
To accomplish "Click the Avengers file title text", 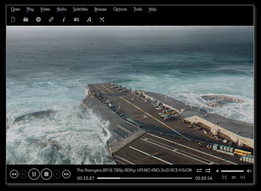I will [134, 170].
